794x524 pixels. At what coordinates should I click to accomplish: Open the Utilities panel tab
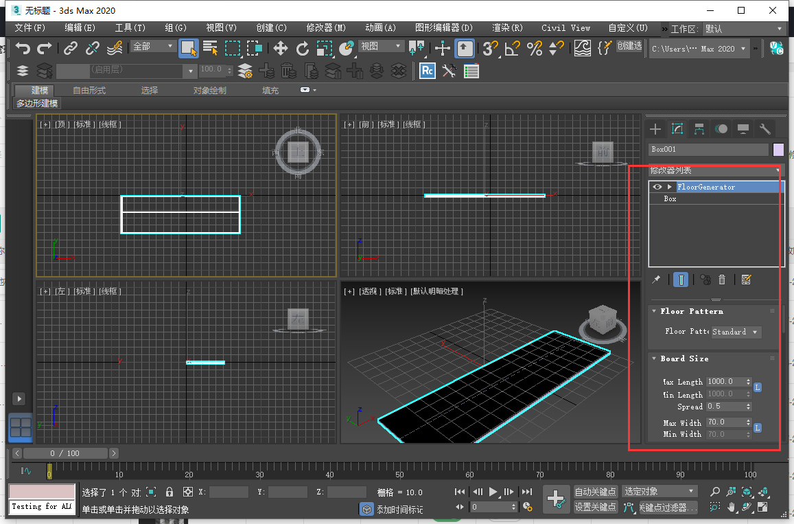pos(764,129)
